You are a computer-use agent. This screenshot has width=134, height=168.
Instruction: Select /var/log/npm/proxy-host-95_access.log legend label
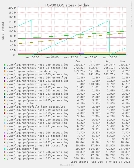tap(37, 68)
